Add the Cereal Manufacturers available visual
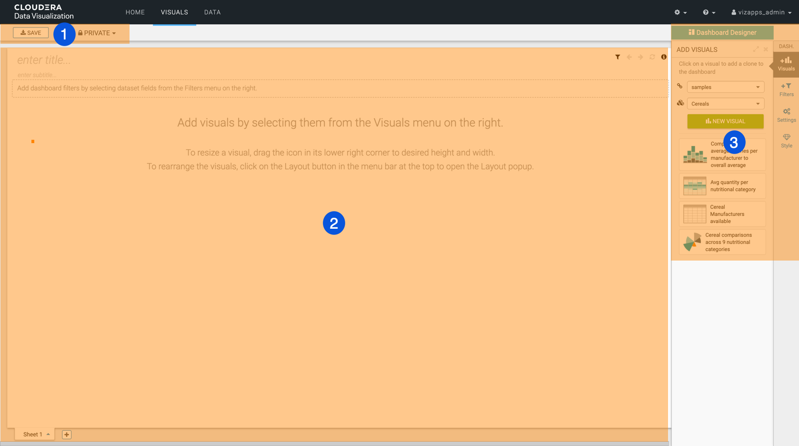The width and height of the screenshot is (799, 446). tap(722, 214)
